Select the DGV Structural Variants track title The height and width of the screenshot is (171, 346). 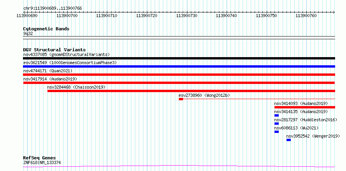(x=54, y=50)
